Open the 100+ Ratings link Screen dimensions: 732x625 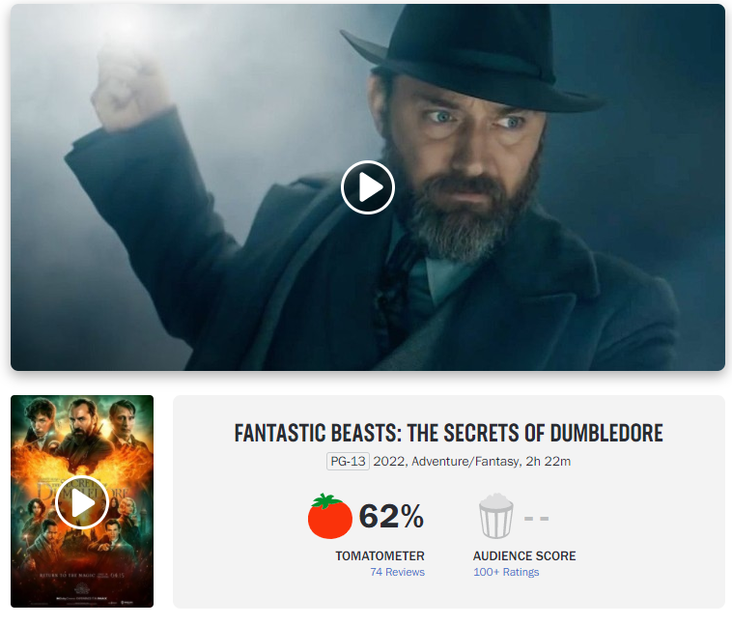coord(506,572)
